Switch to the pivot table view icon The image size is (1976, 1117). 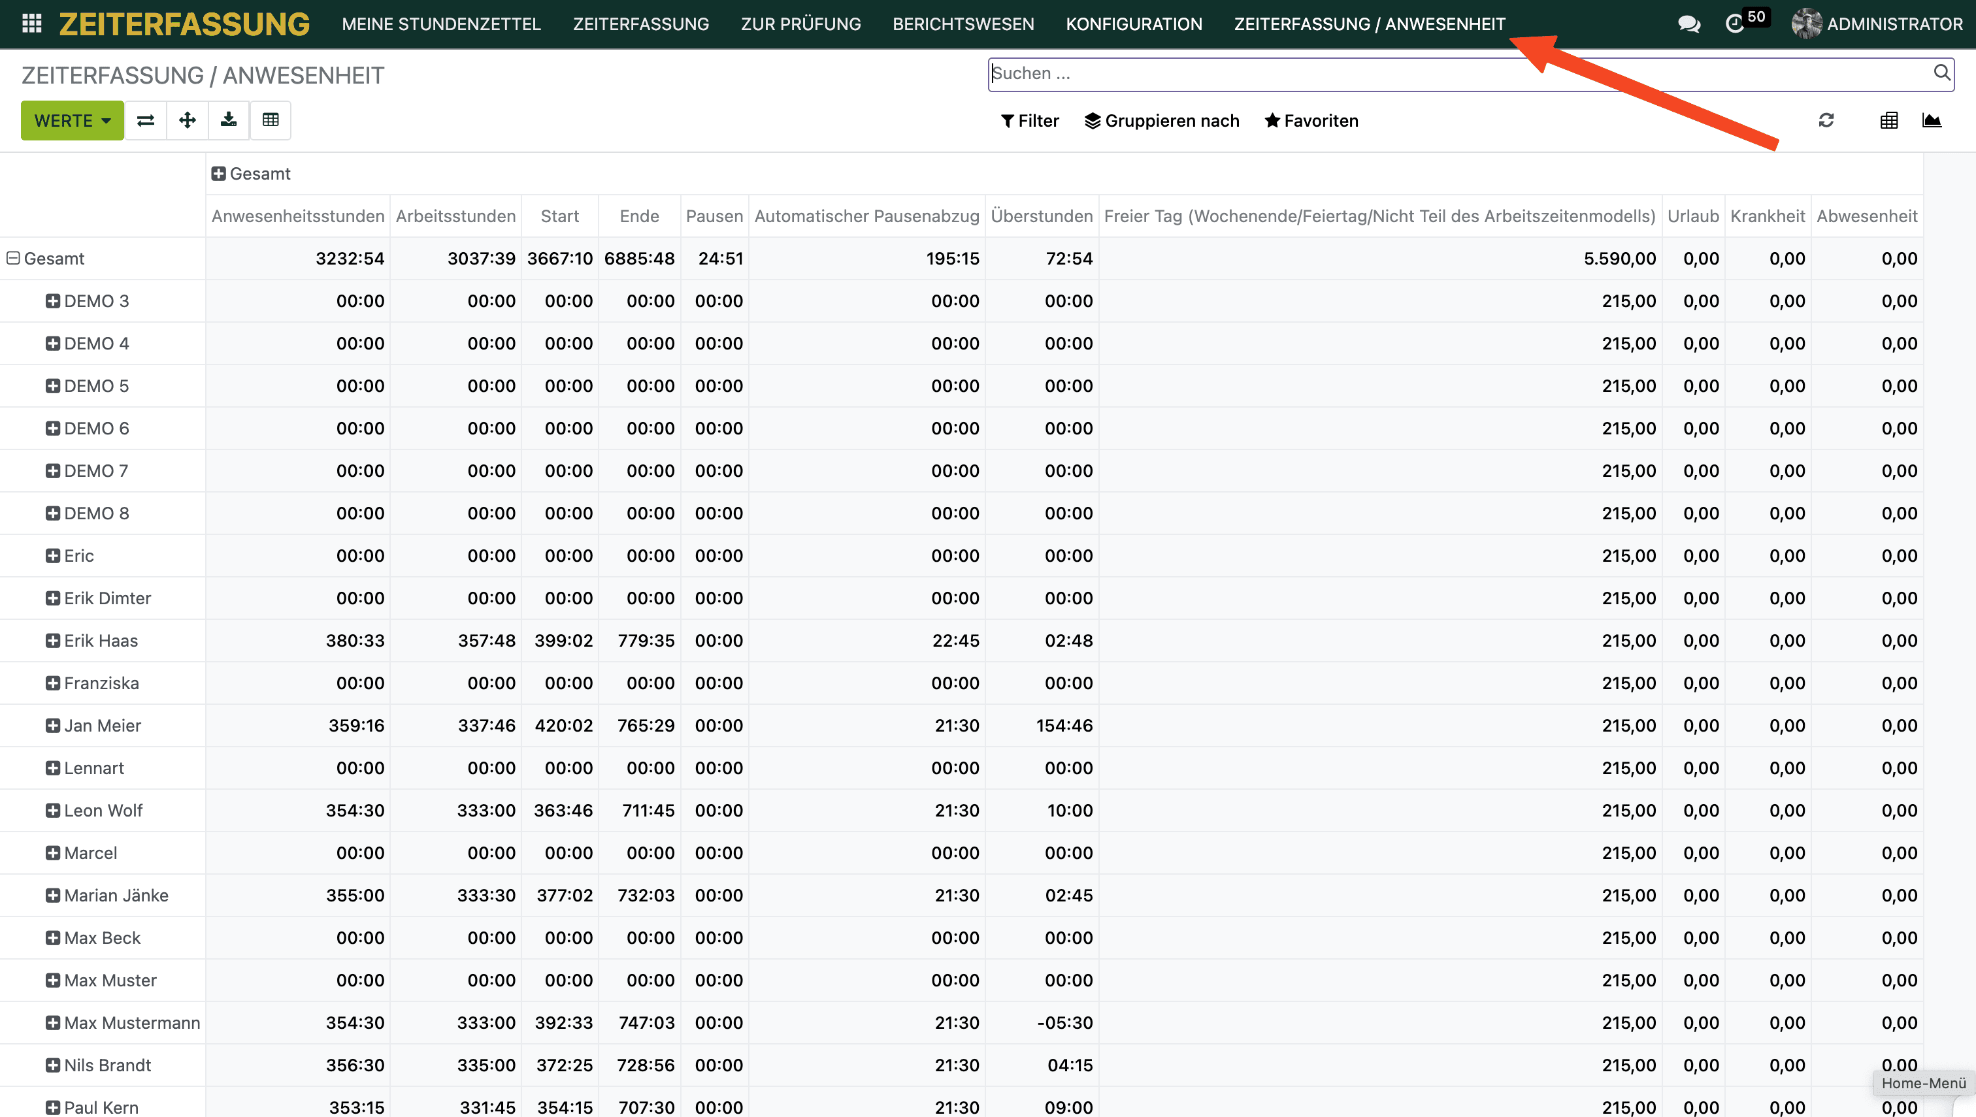point(1888,120)
